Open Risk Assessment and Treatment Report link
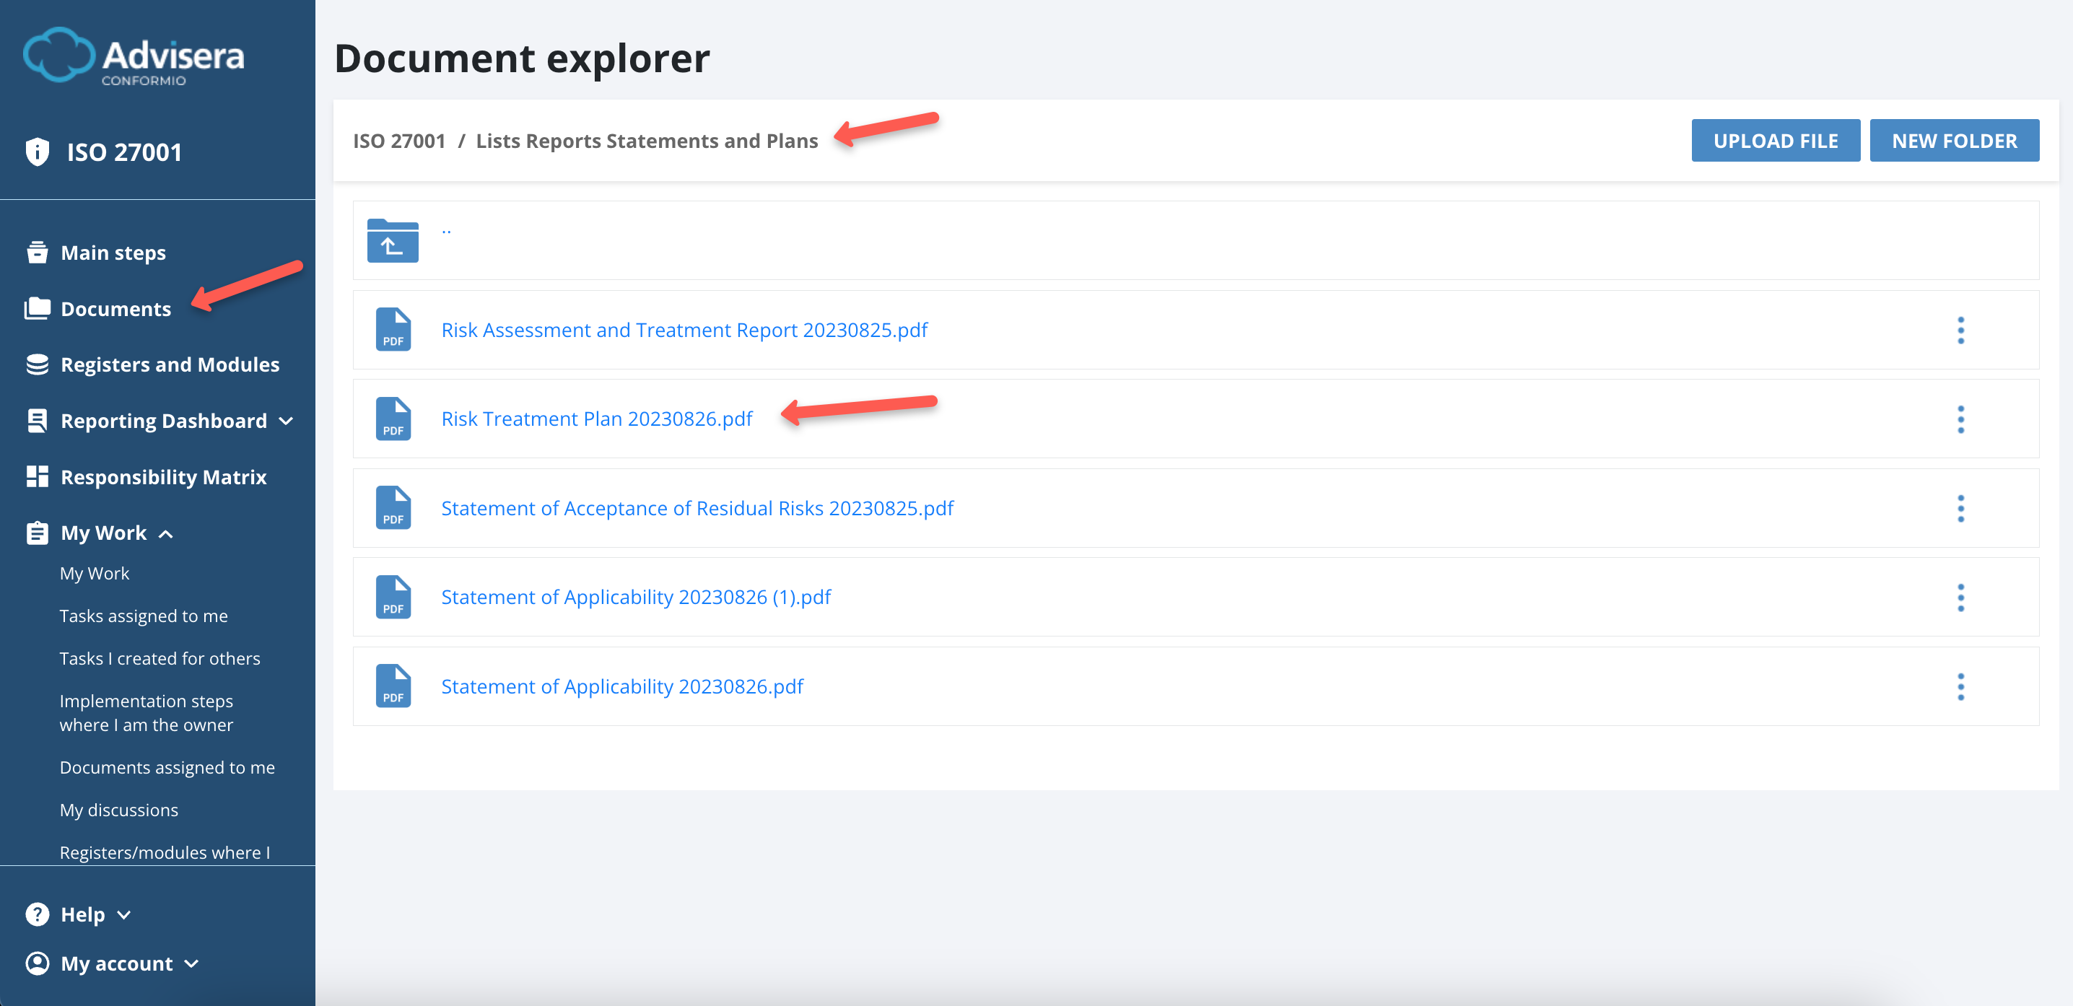2073x1006 pixels. click(x=684, y=330)
